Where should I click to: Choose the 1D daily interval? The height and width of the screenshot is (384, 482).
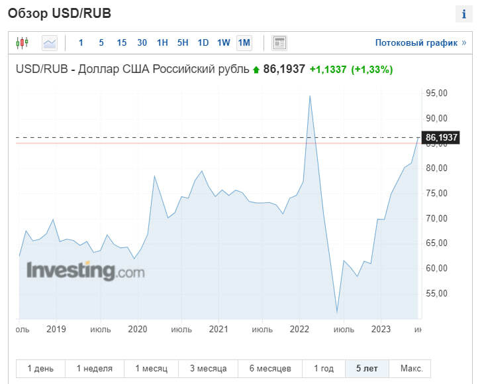[203, 43]
